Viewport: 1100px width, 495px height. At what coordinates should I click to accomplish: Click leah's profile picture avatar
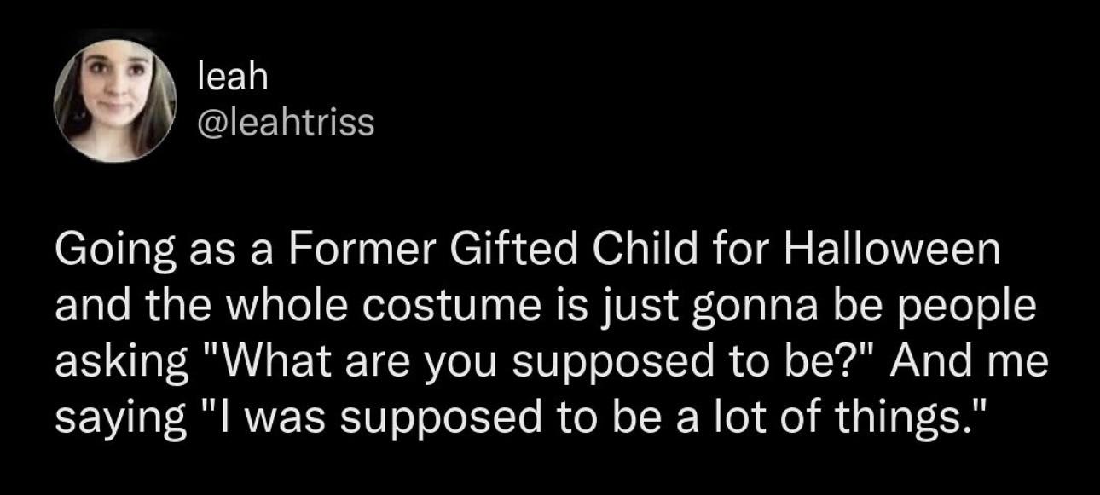115,100
